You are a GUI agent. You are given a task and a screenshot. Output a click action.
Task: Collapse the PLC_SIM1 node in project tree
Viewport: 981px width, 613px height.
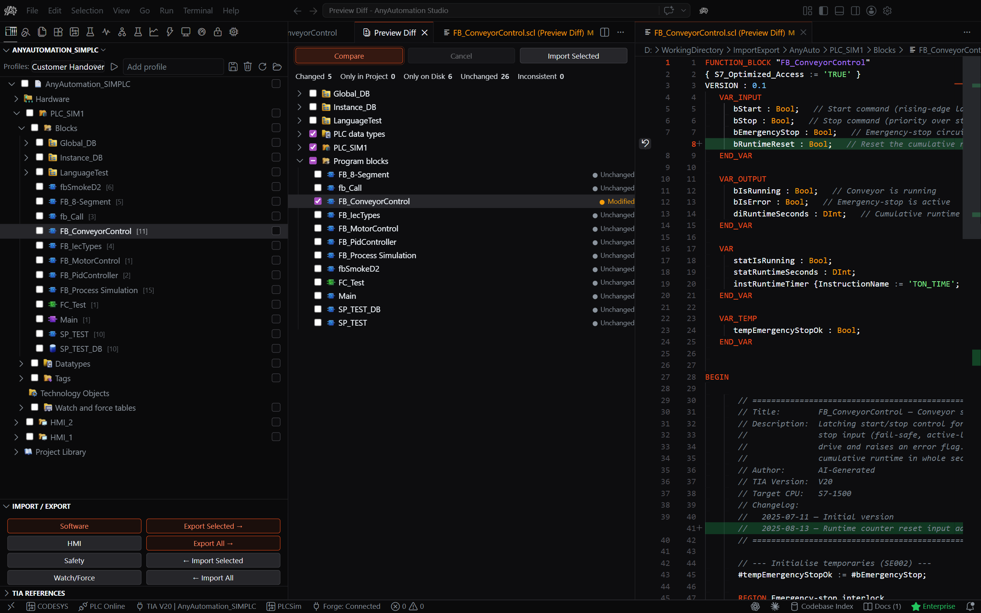[16, 113]
